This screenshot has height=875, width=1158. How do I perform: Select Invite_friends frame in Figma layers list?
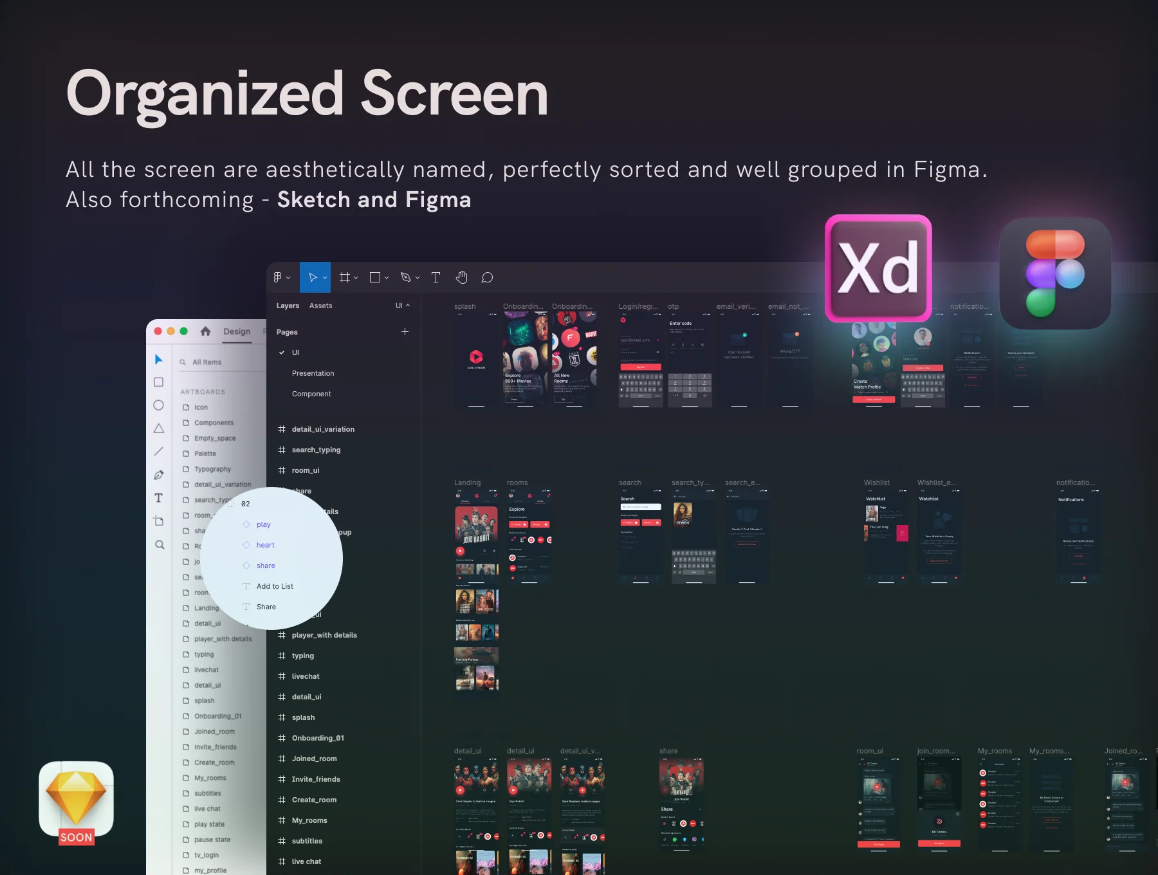point(316,779)
